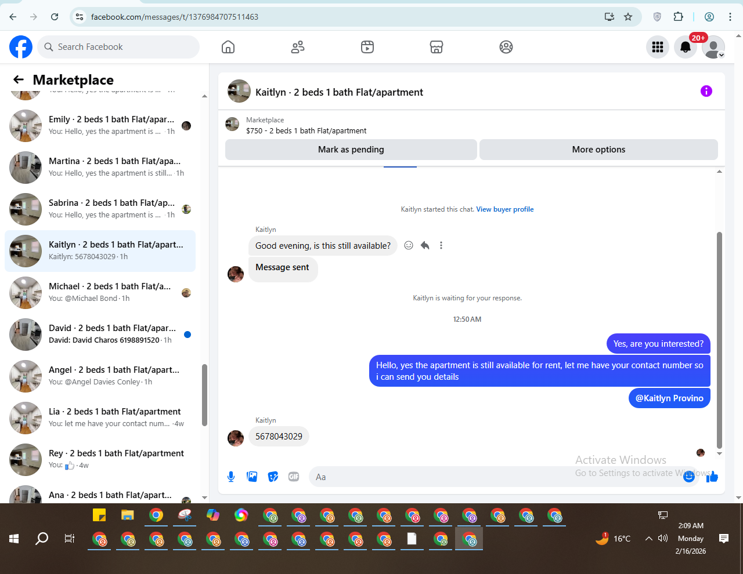
Task: Click the $750 listing title link
Action: 306,131
